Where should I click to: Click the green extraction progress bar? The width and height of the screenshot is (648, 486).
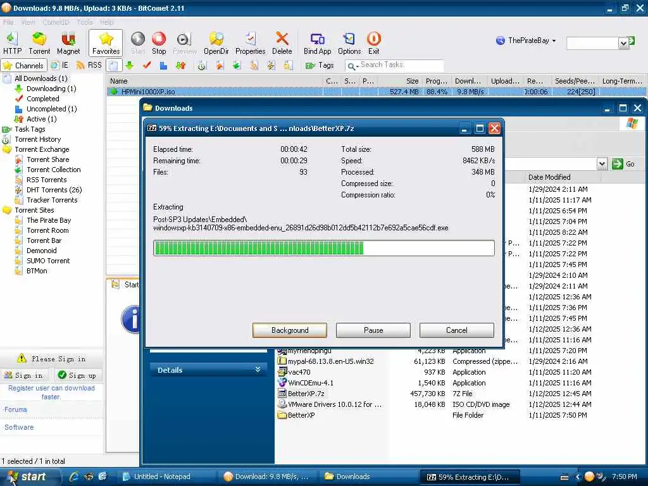point(323,248)
